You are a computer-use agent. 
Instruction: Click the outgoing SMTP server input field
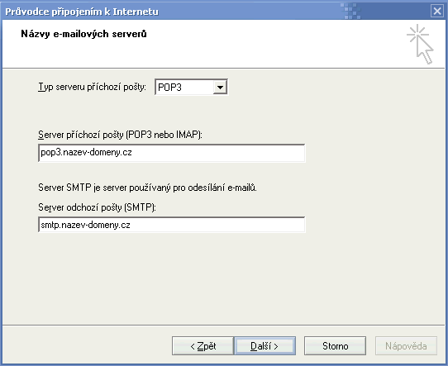click(x=172, y=225)
